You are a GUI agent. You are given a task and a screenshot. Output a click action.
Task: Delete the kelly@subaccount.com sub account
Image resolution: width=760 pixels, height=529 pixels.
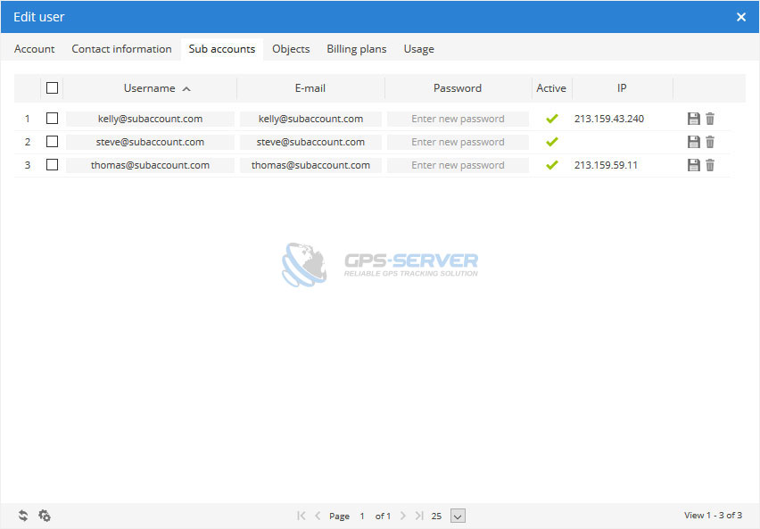(x=710, y=119)
